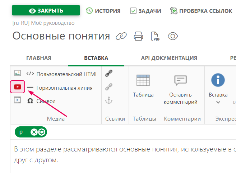Open ИСТОРИЯ page history
Viewport: 236px width, 173px height.
click(103, 11)
